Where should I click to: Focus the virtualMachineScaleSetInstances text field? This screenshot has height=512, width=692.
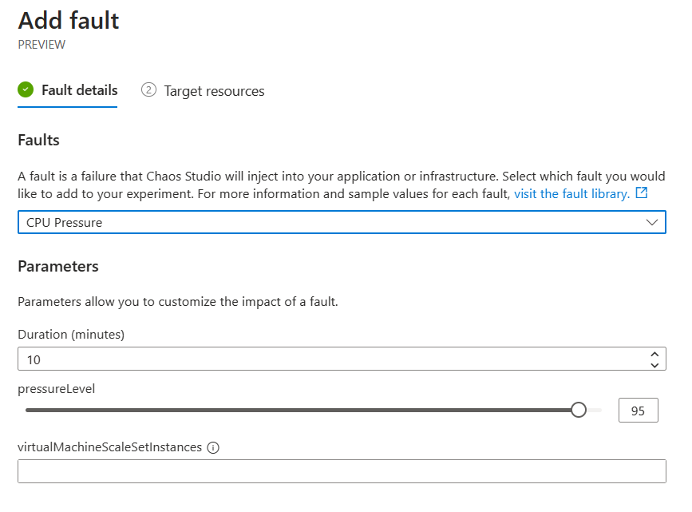click(342, 471)
